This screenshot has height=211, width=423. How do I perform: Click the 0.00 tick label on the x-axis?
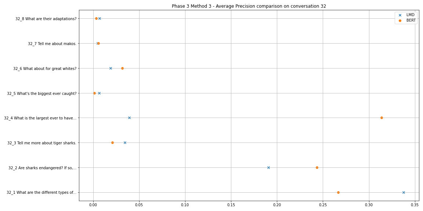pos(93,204)
